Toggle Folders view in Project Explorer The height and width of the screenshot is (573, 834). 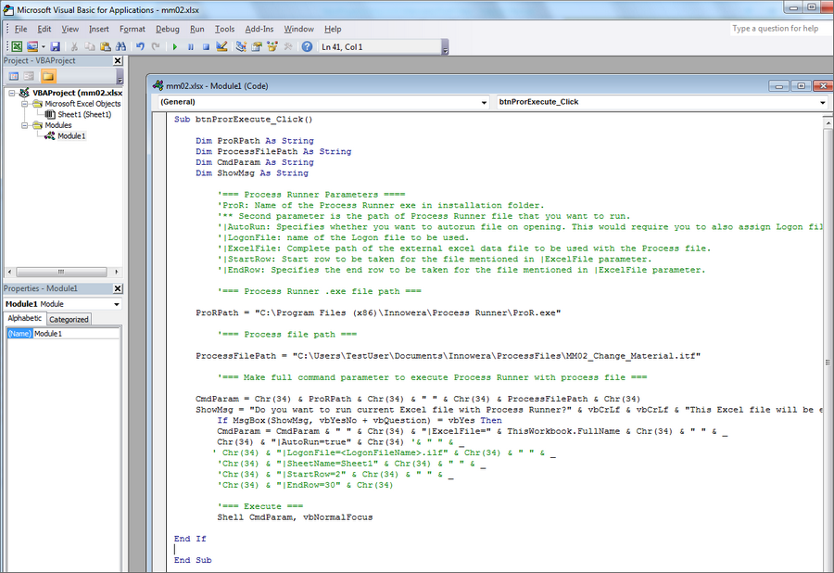point(48,76)
